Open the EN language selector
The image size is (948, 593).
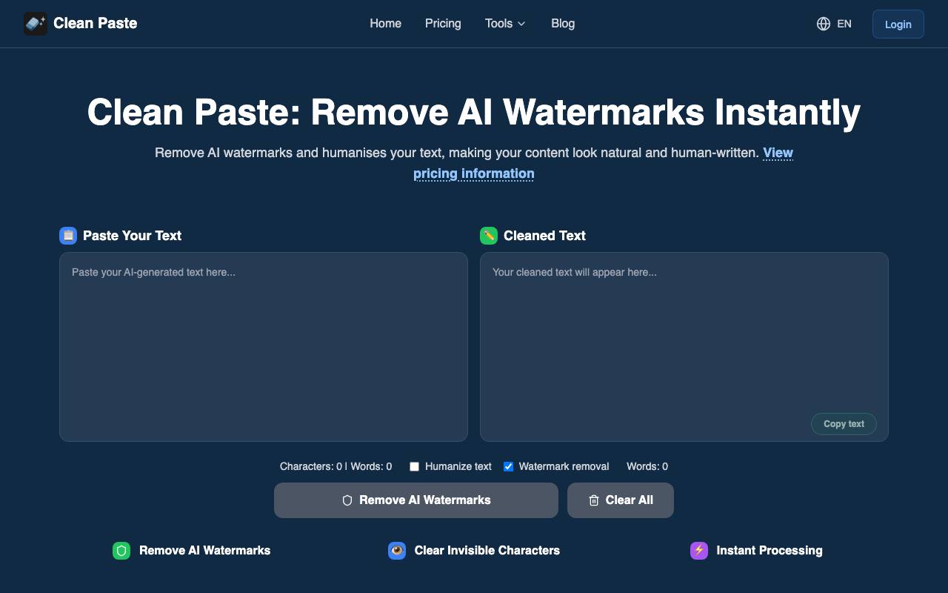(x=834, y=24)
